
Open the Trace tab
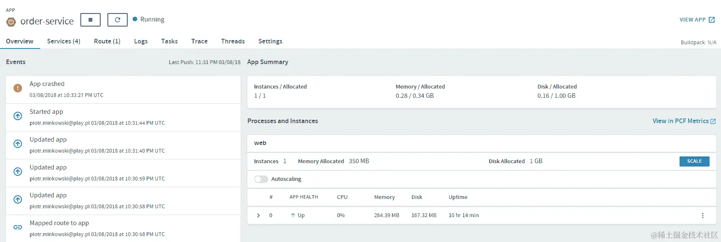tap(199, 41)
